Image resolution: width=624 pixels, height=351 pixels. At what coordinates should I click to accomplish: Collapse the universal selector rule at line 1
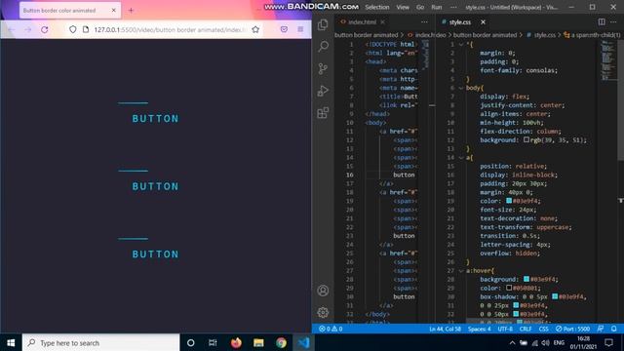pos(461,44)
